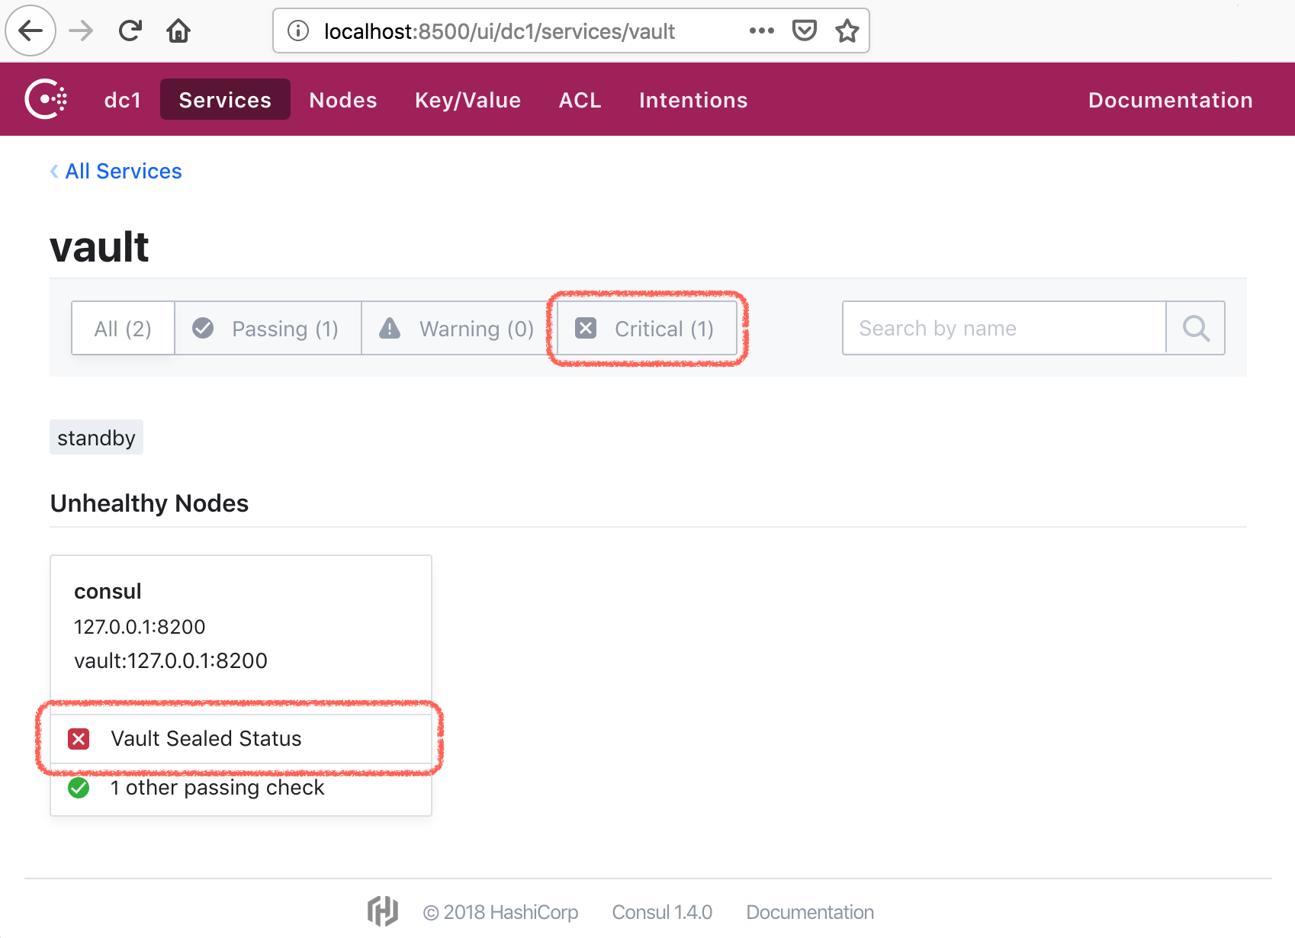
Task: Open the dc1 datacenter selector
Action: click(x=123, y=100)
